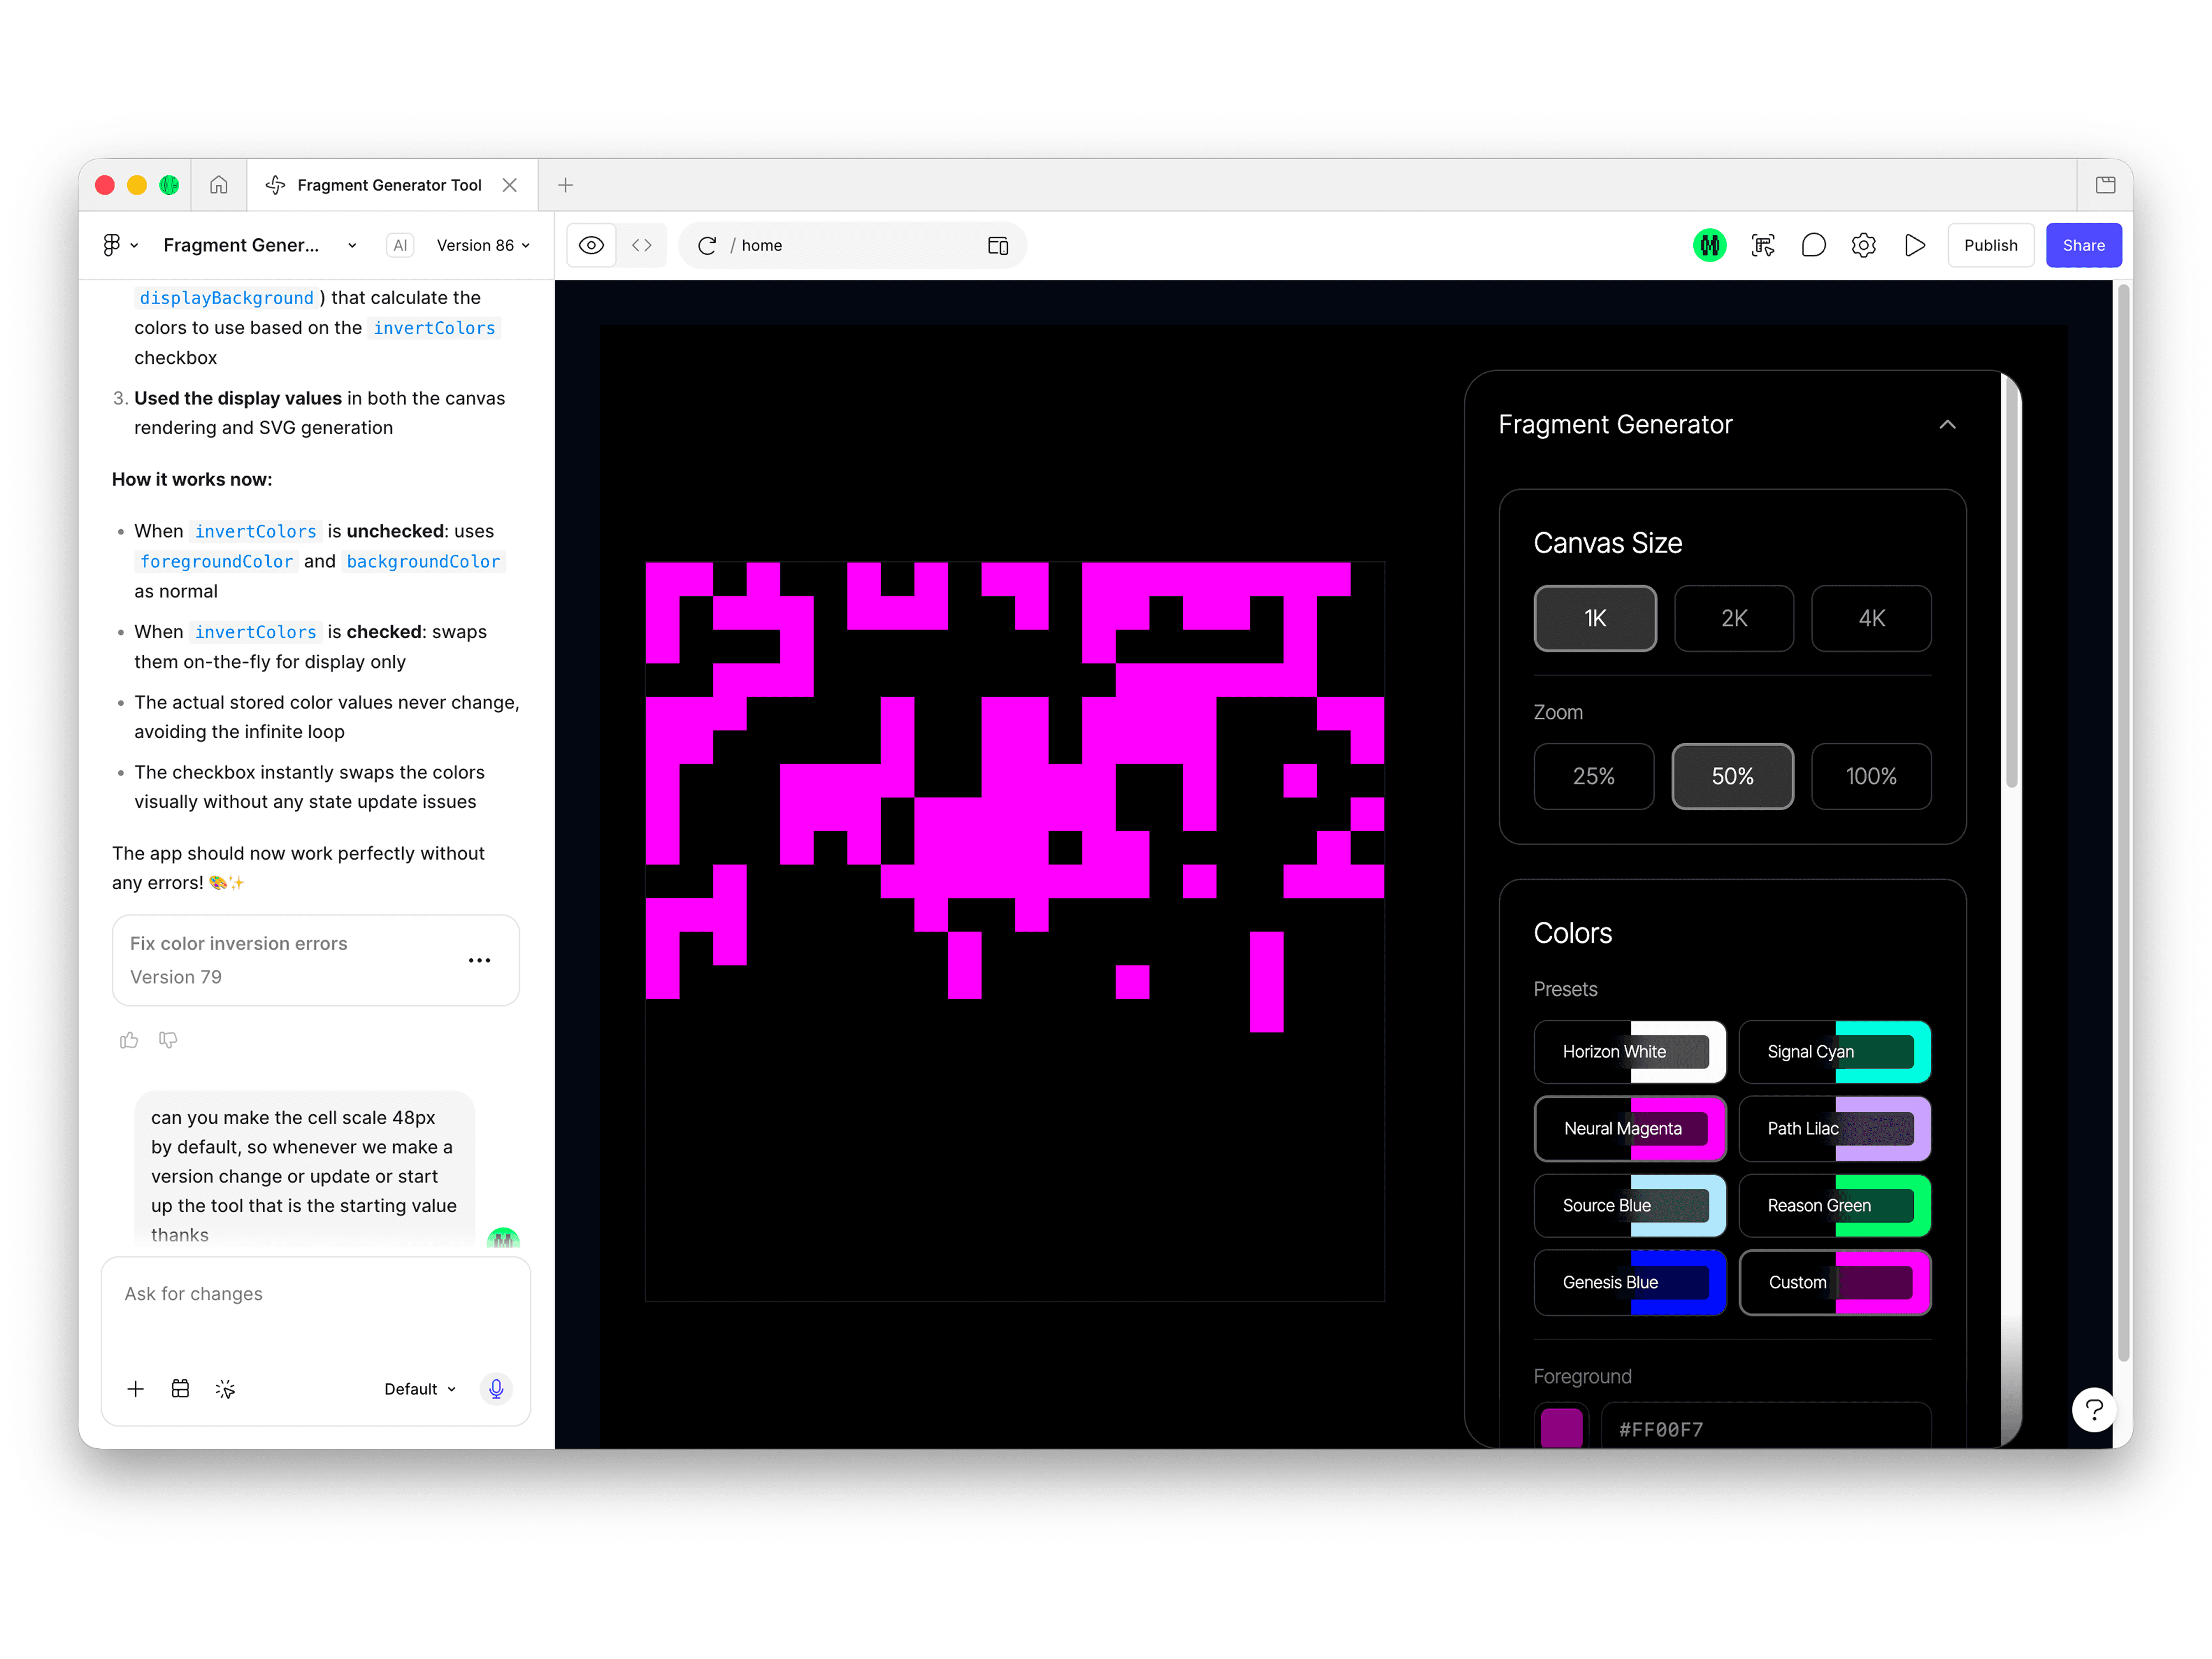Activate the microphone voice input
This screenshot has width=2212, height=1659.
coord(496,1388)
